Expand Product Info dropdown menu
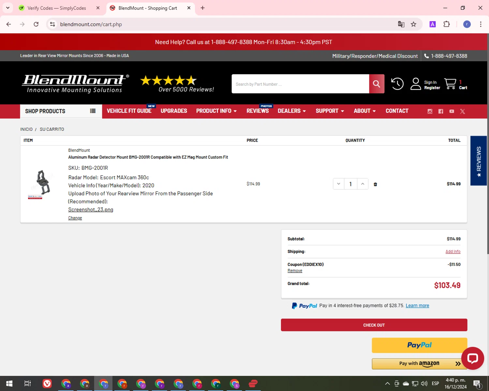Image resolution: width=489 pixels, height=391 pixels. pos(216,111)
